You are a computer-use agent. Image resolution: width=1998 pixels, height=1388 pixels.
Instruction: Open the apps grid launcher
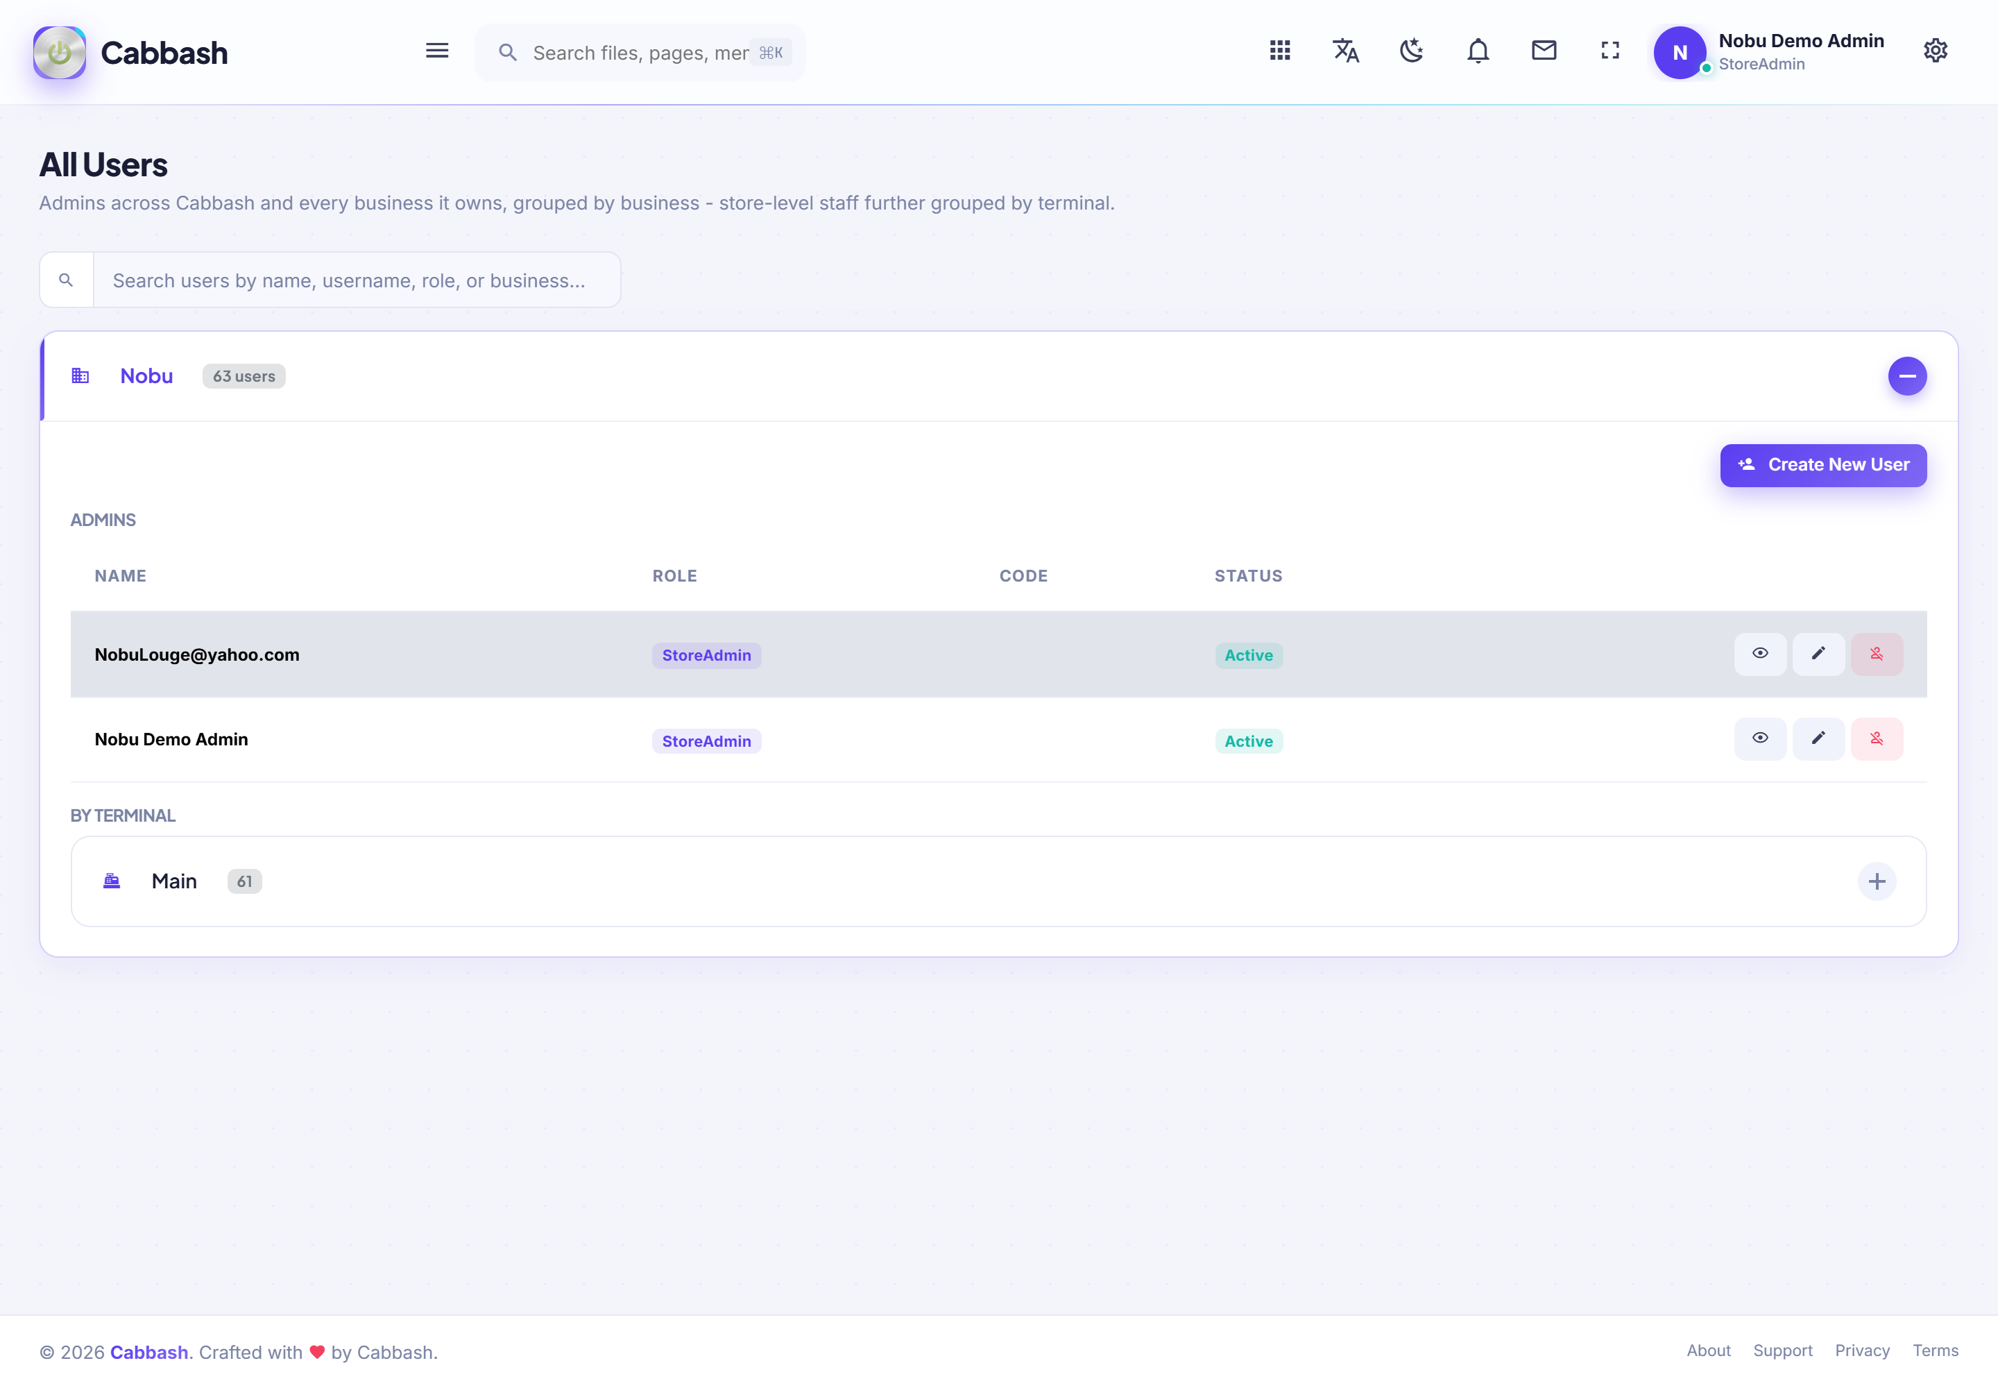(x=1280, y=51)
